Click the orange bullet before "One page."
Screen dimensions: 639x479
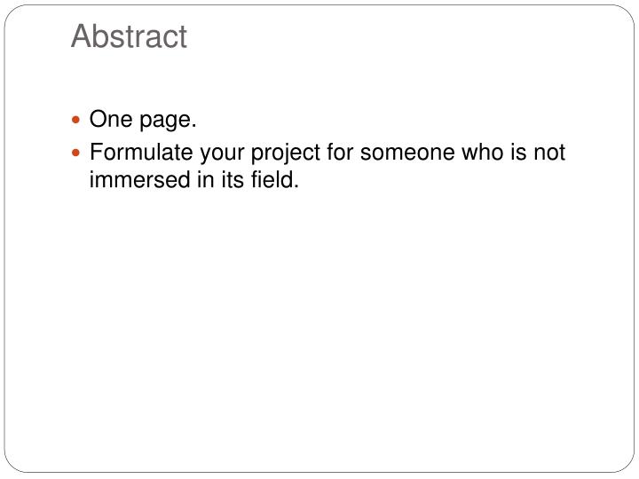point(75,120)
